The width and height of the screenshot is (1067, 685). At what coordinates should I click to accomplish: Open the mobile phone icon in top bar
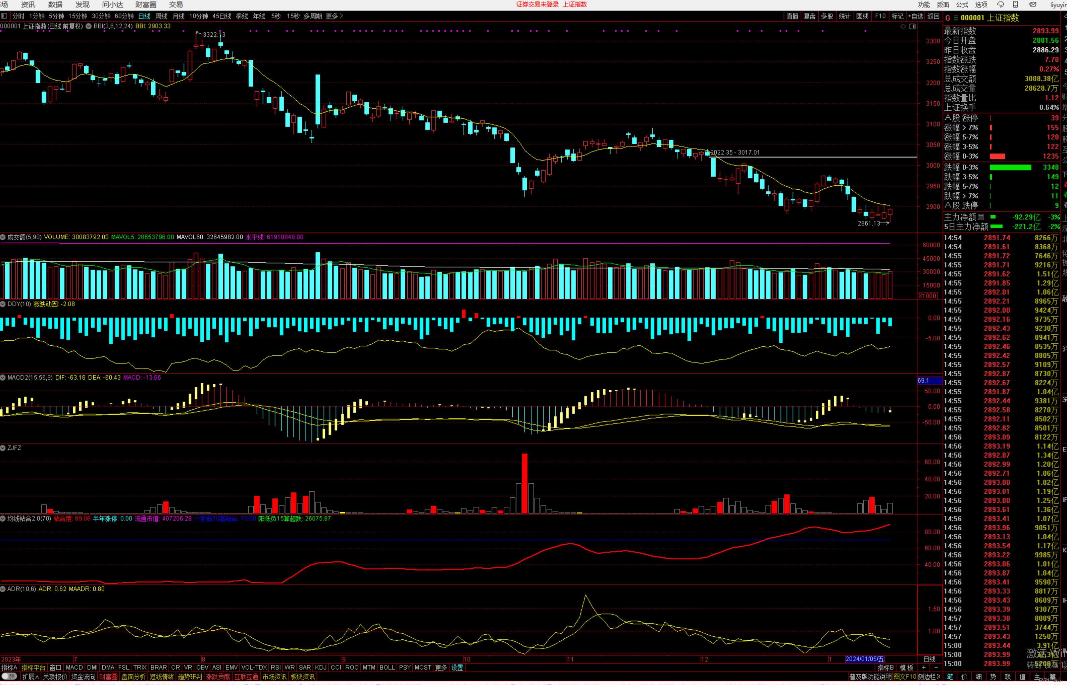[1015, 4]
